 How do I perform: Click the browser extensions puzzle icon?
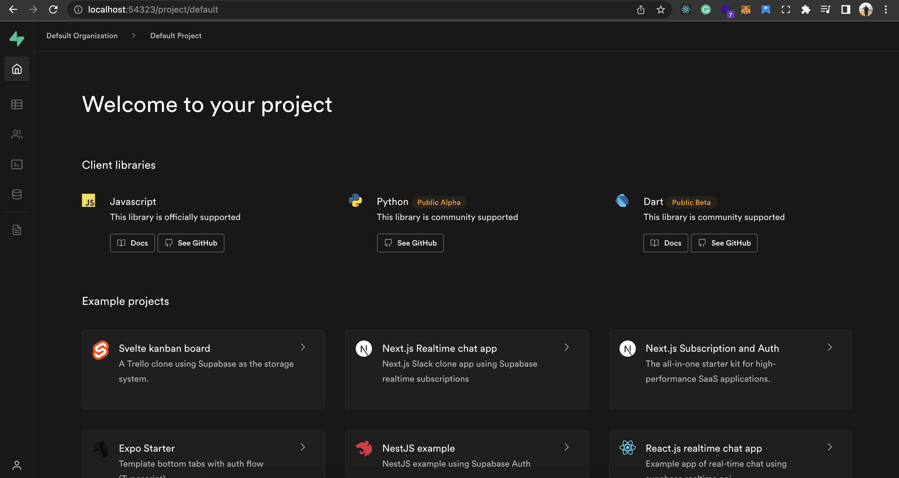(x=805, y=9)
